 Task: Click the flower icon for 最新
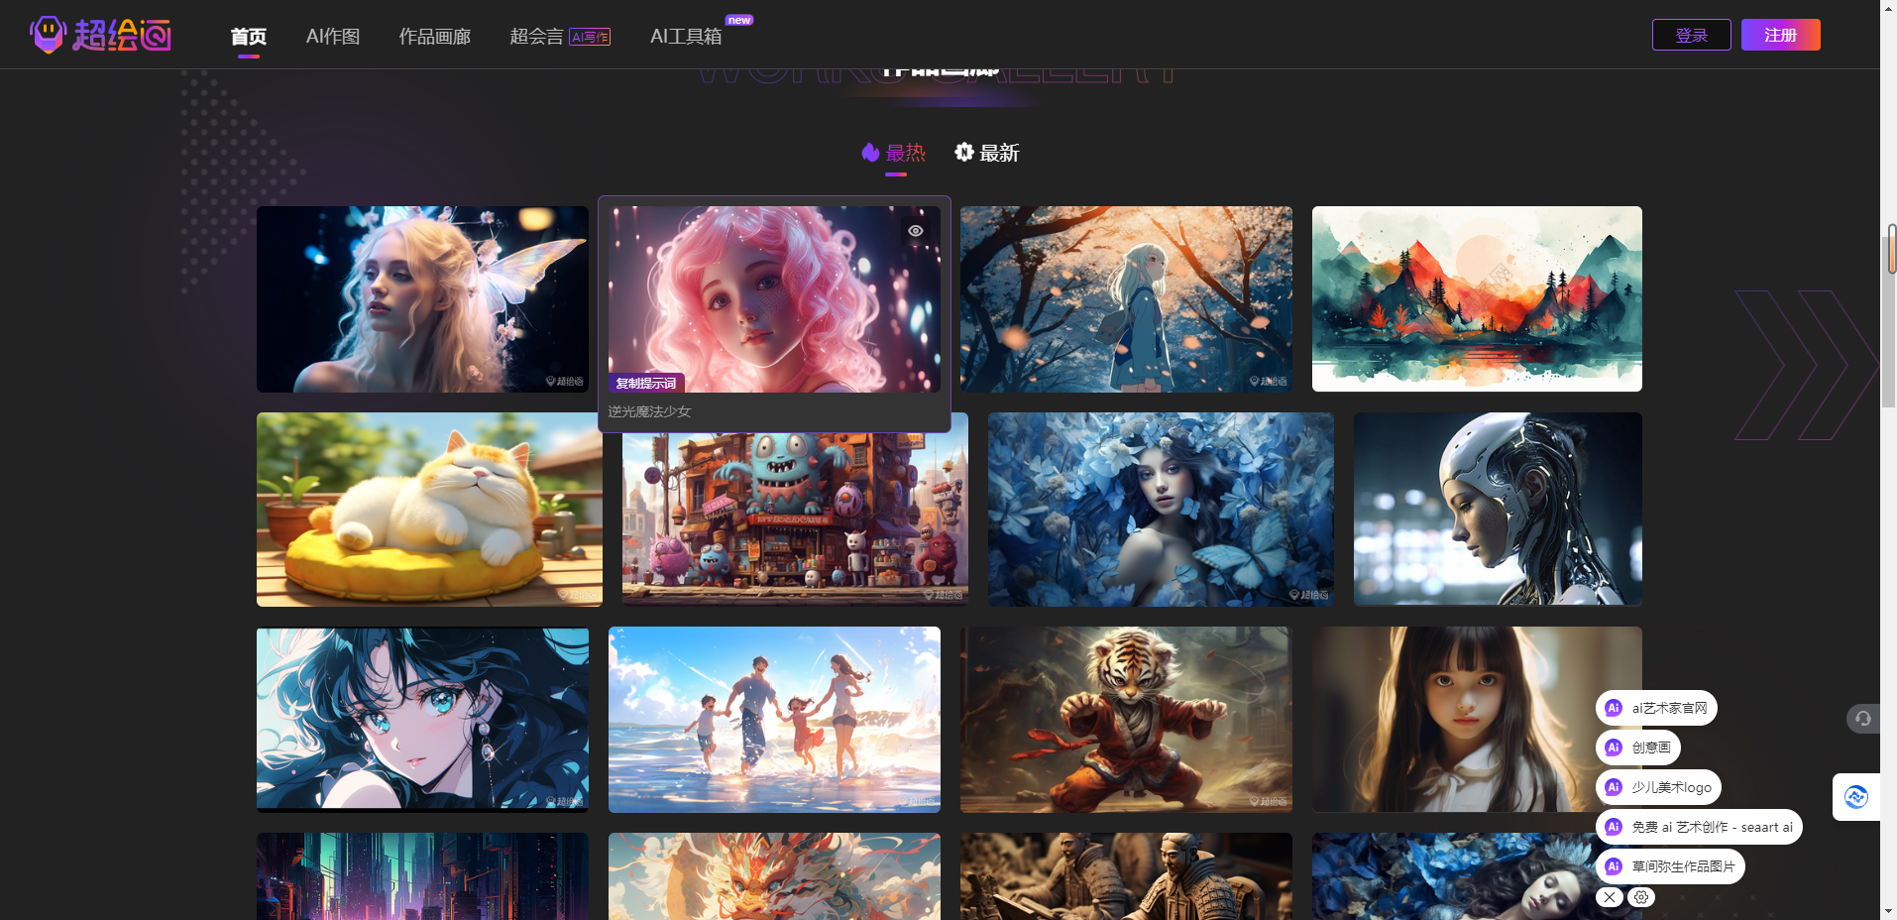coord(963,153)
